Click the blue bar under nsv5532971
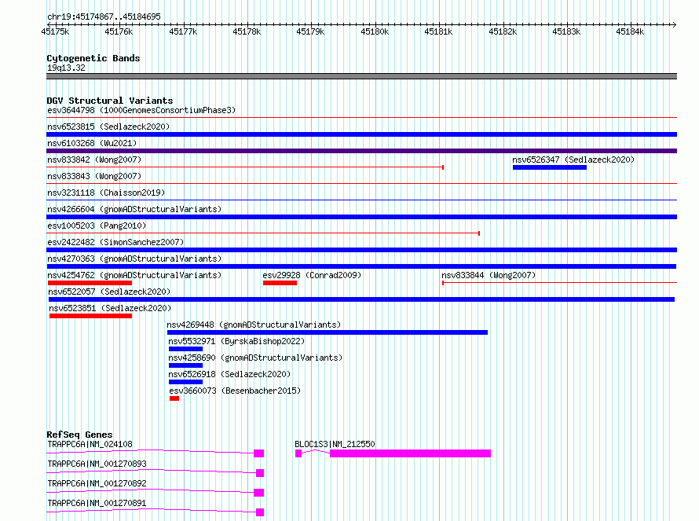 pyautogui.click(x=186, y=349)
